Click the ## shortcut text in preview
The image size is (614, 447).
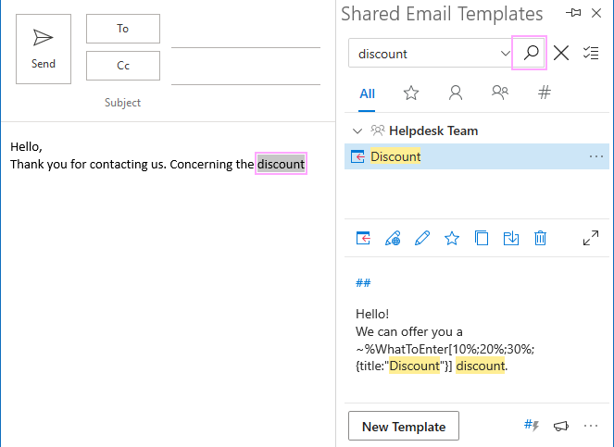pyautogui.click(x=363, y=282)
